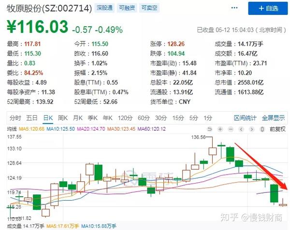290x230 pixels.
Task: Click the 市盈率(TTM) value 23.71
Action: (x=260, y=63)
